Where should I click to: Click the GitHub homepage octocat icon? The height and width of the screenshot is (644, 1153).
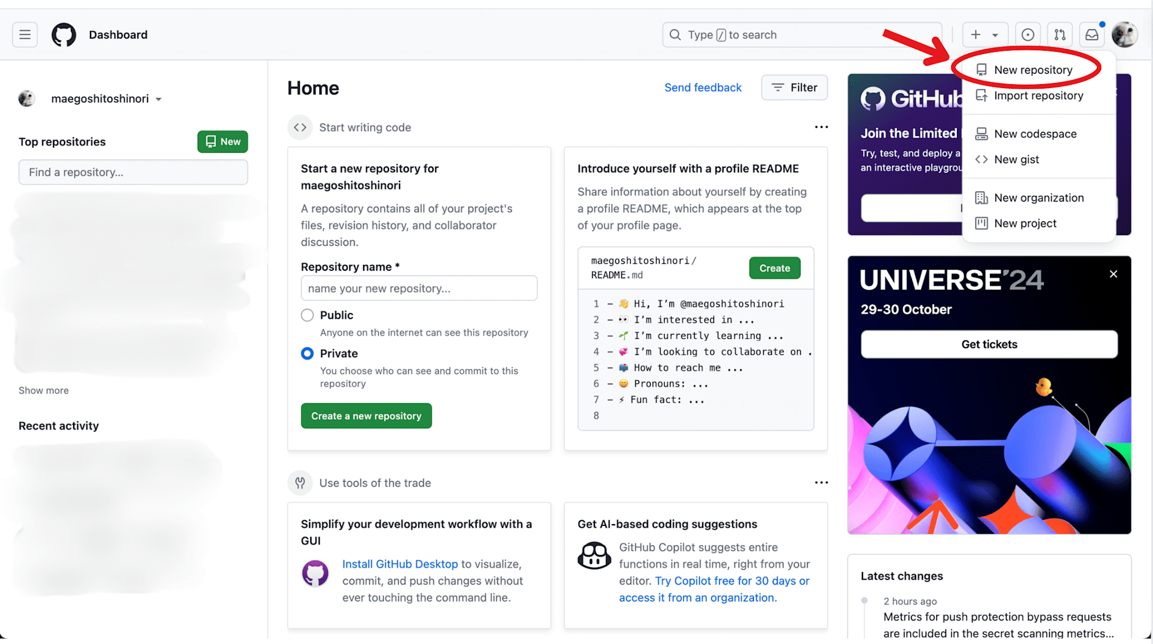63,35
